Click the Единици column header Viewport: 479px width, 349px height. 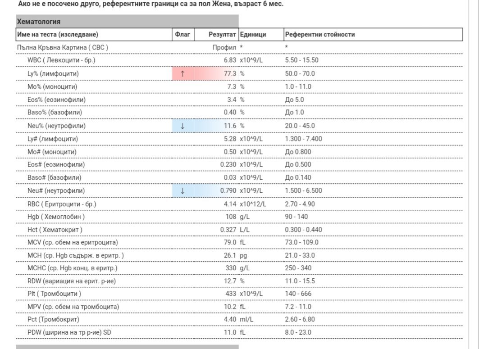pos(253,35)
